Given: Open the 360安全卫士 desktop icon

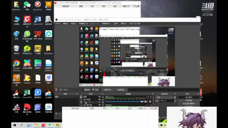Looking at the screenshot, I should coord(27,49).
